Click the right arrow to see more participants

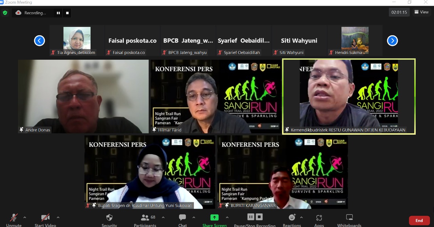point(392,40)
